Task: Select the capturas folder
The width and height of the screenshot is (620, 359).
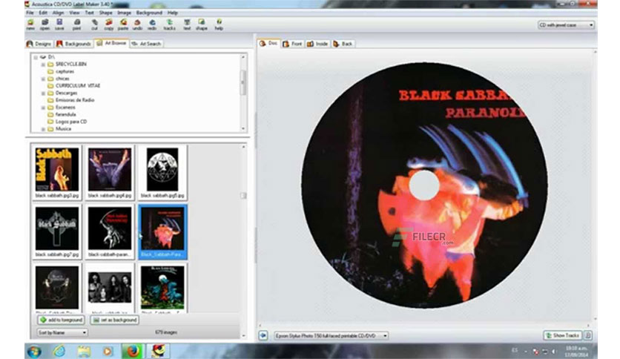Action: tap(65, 71)
